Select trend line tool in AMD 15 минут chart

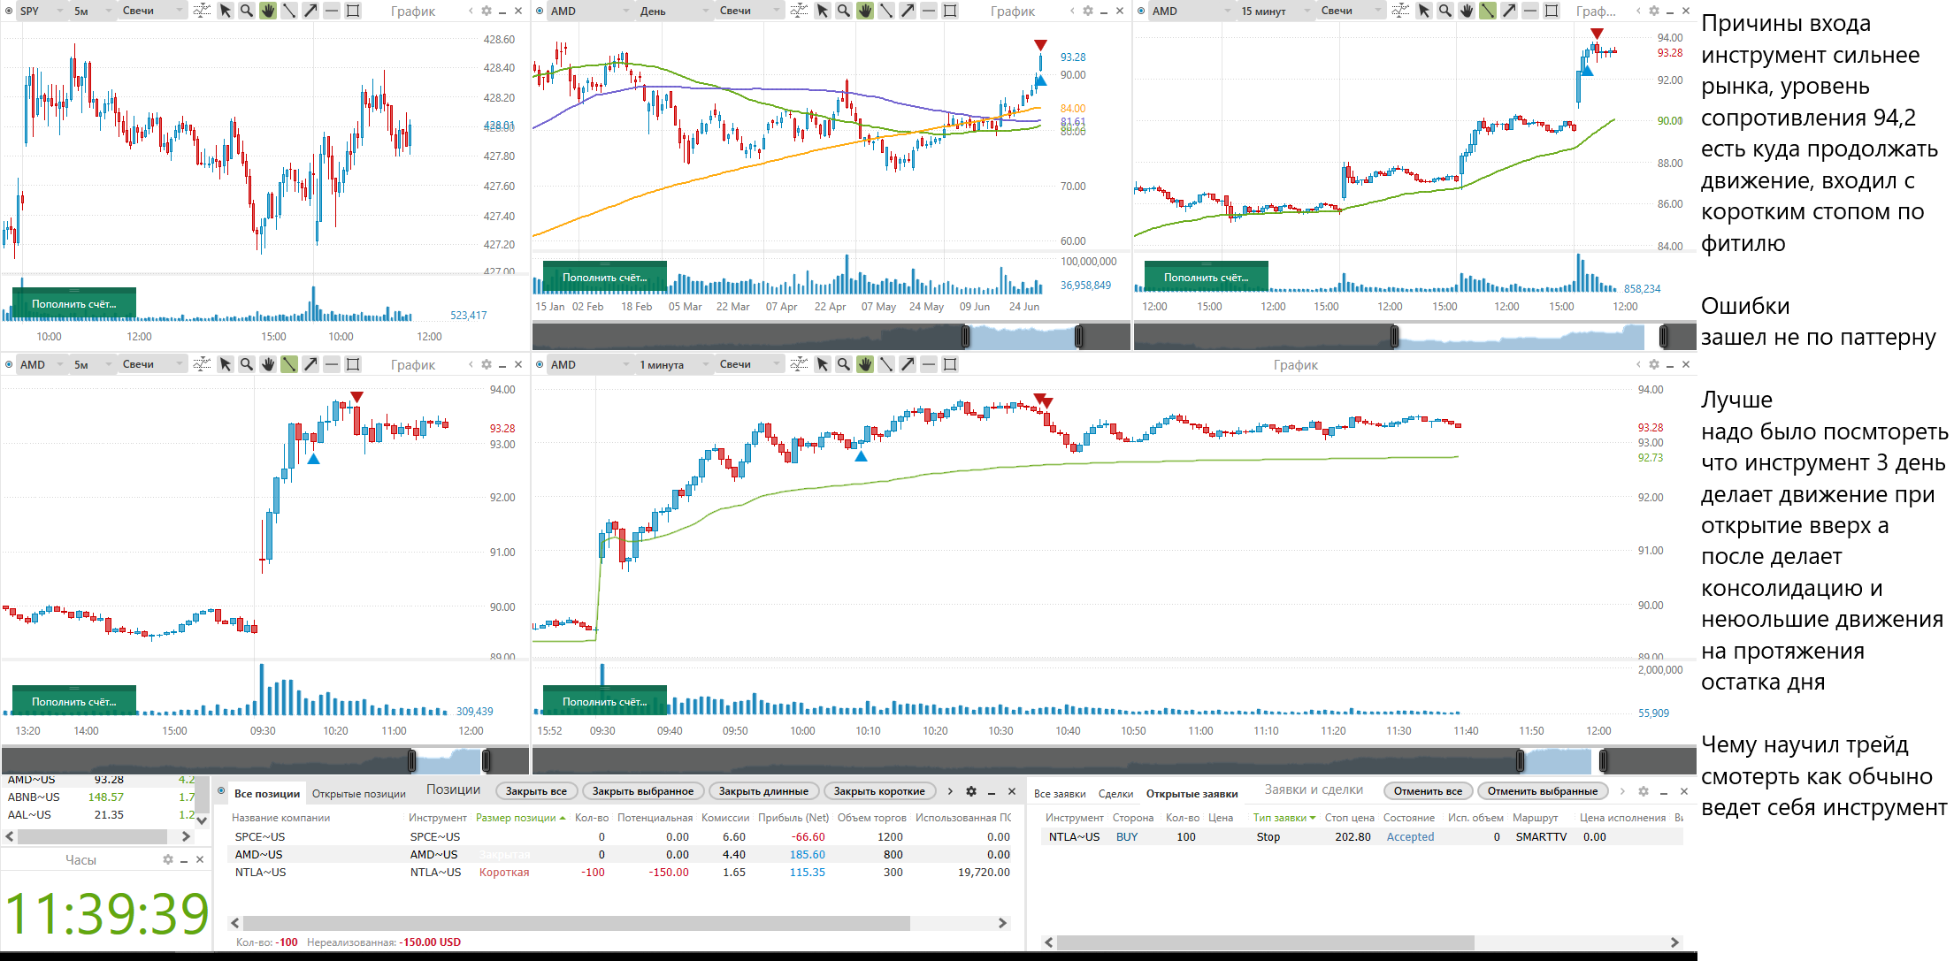(x=1488, y=11)
